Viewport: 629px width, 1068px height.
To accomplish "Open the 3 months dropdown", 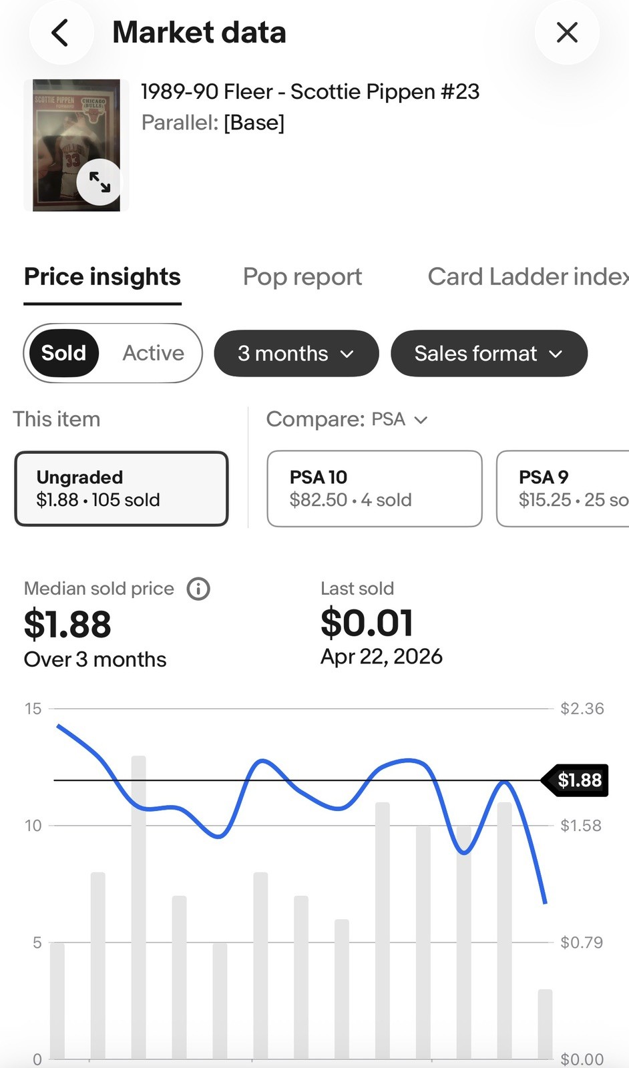I will (x=296, y=353).
